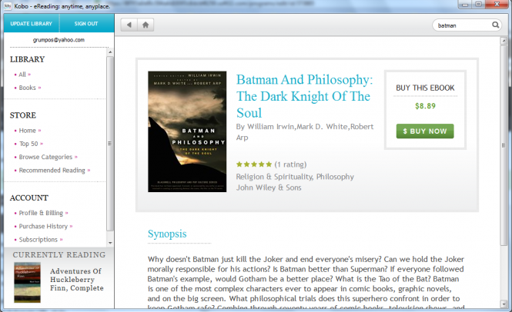Sign out of the Kobo account

[x=86, y=24]
